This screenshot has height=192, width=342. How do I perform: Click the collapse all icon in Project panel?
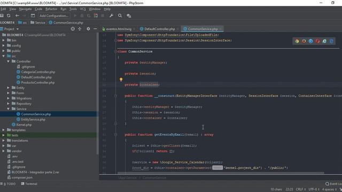click(x=80, y=29)
